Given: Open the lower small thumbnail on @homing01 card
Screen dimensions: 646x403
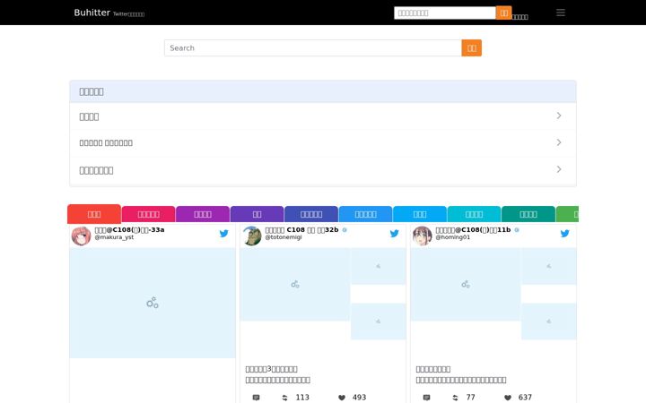Looking at the screenshot, I should [x=549, y=322].
